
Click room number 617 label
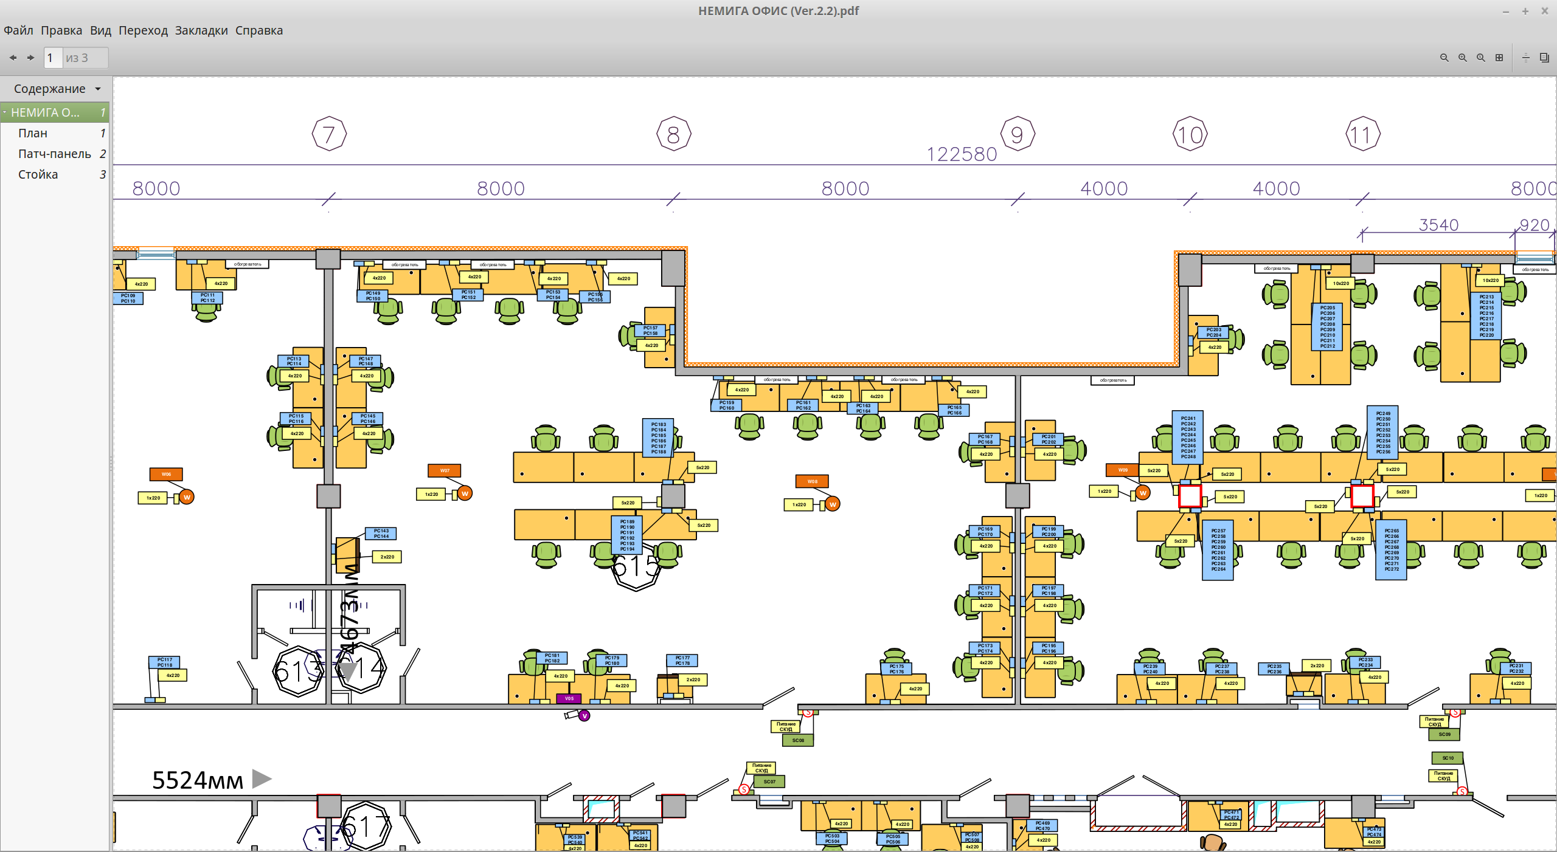point(366,827)
